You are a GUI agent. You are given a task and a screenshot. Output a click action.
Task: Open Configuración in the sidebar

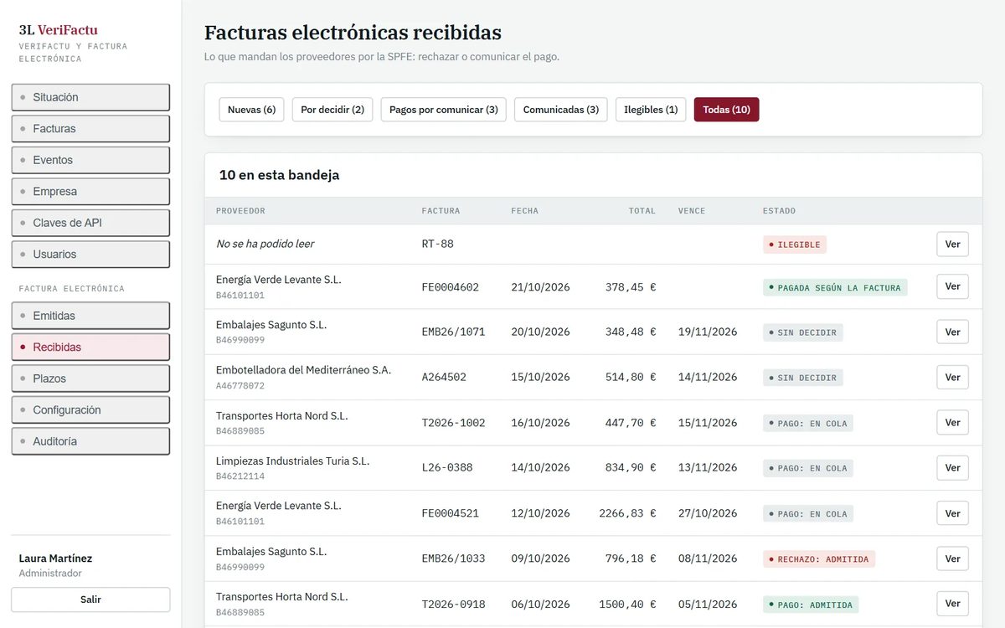coord(90,409)
